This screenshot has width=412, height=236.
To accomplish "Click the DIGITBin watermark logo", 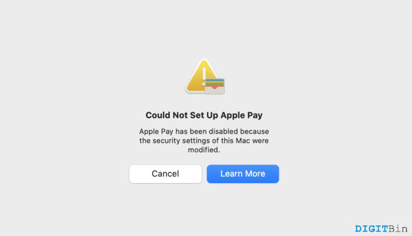I will pos(381,229).
